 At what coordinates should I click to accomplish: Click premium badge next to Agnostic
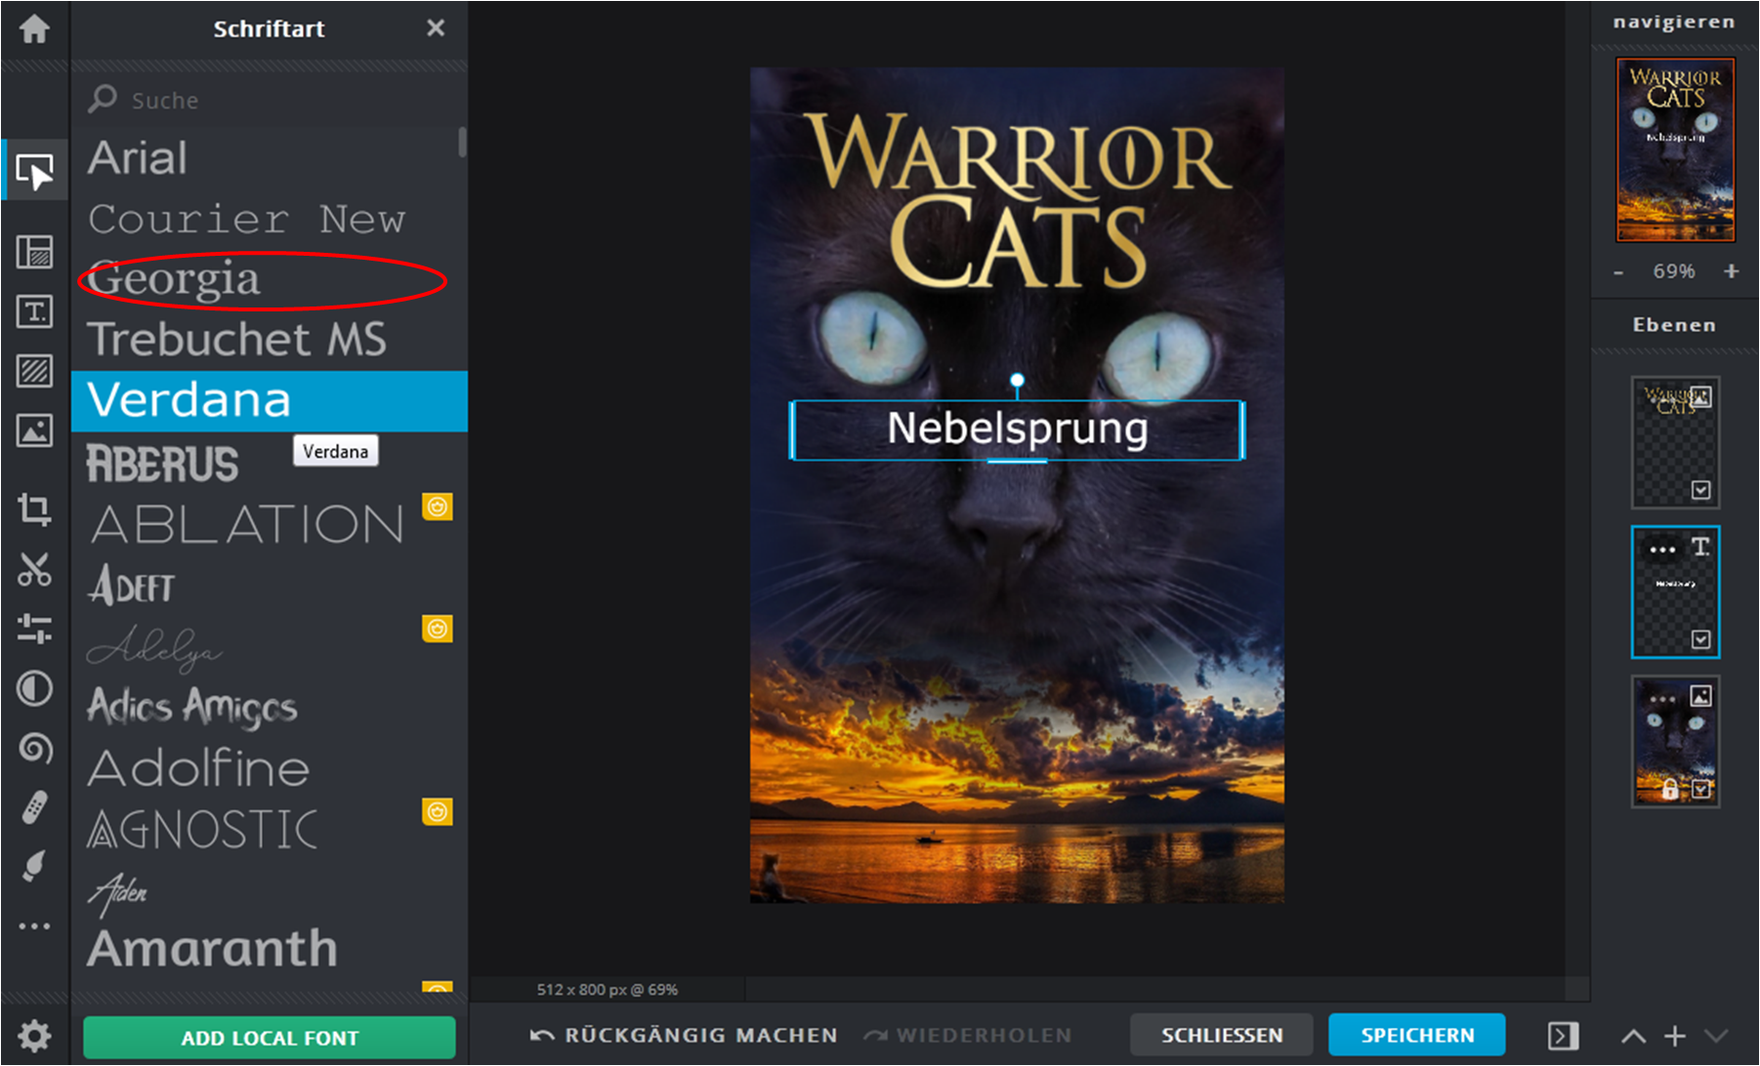[438, 811]
